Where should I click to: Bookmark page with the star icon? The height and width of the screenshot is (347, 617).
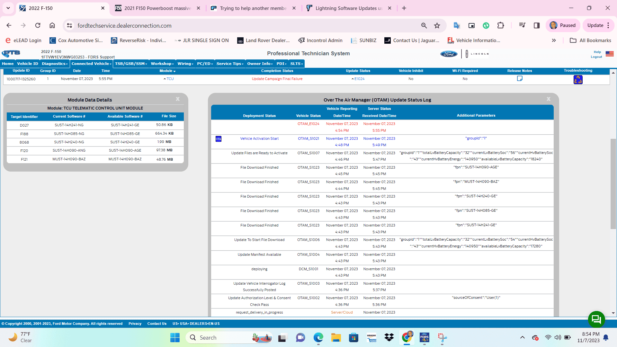tap(437, 26)
